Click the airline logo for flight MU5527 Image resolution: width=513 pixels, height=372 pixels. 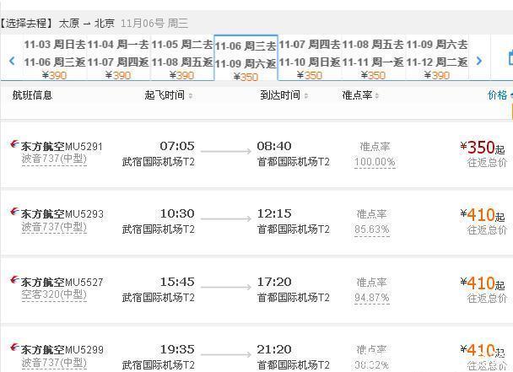pyautogui.click(x=13, y=282)
